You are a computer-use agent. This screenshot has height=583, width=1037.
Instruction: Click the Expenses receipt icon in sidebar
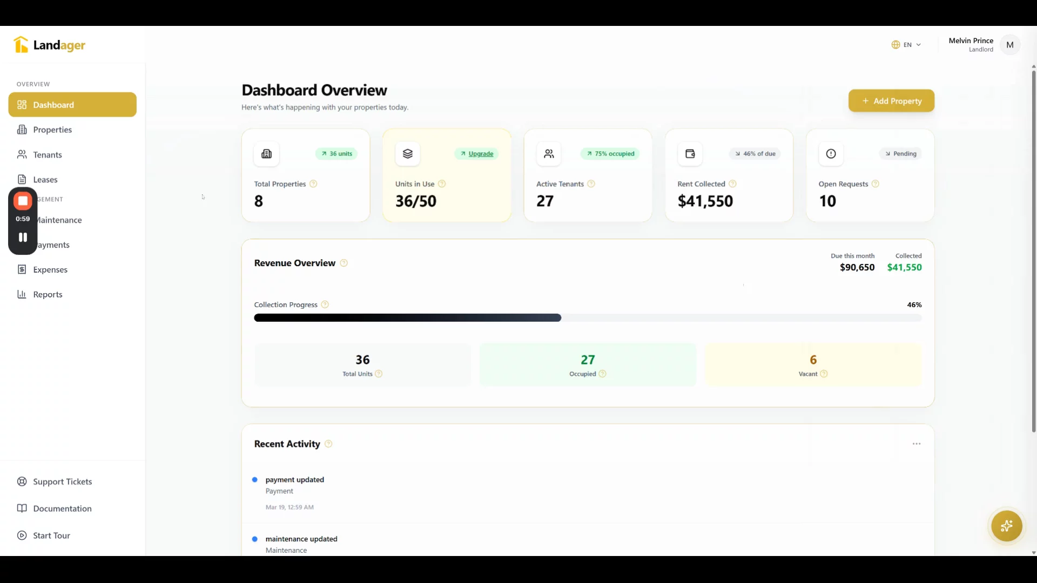22,269
